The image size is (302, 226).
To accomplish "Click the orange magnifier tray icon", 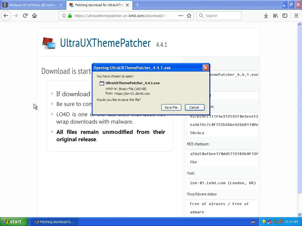I will point(280,222).
